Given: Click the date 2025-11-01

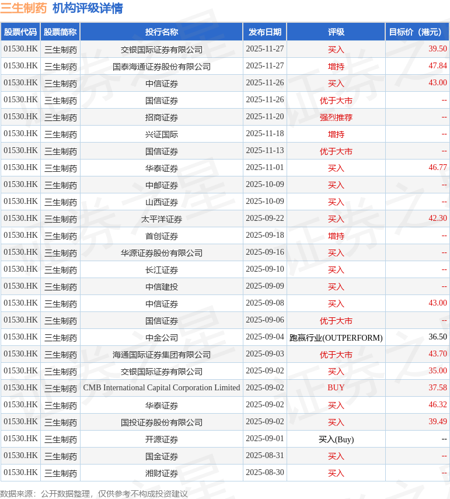Looking at the screenshot, I should click(x=265, y=167).
